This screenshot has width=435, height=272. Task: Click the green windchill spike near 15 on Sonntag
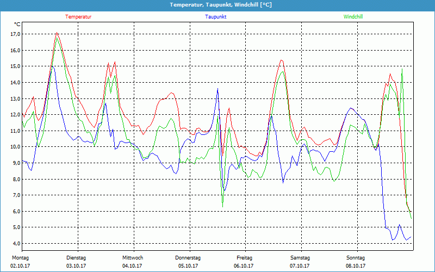pos(402,70)
